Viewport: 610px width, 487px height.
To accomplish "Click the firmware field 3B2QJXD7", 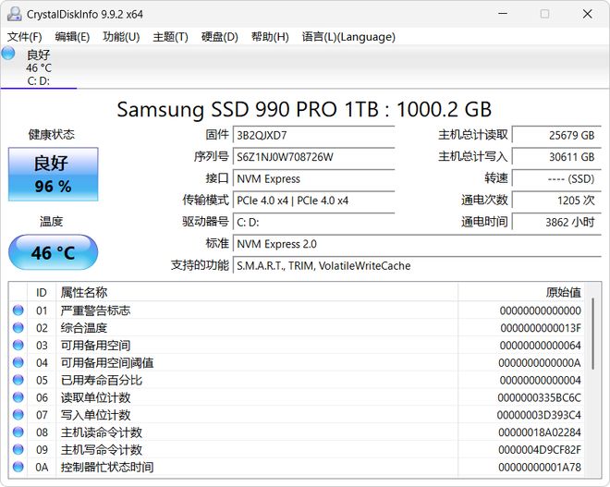I will pyautogui.click(x=313, y=135).
